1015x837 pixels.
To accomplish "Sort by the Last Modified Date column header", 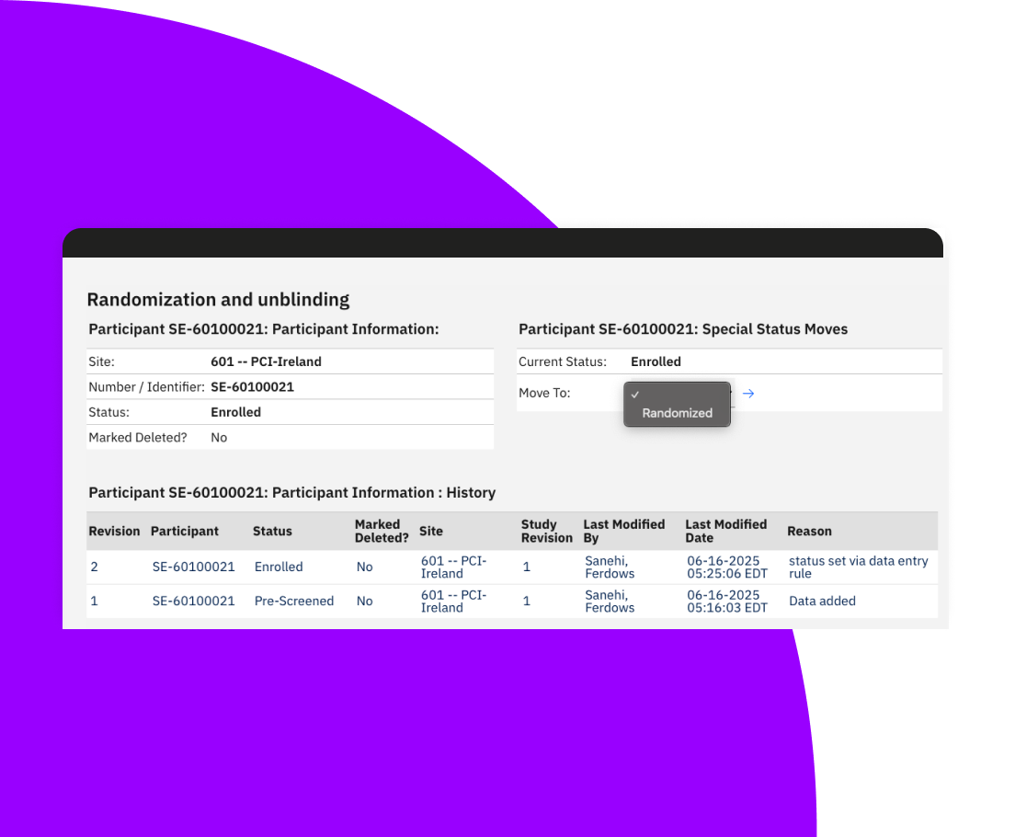I will pos(725,531).
